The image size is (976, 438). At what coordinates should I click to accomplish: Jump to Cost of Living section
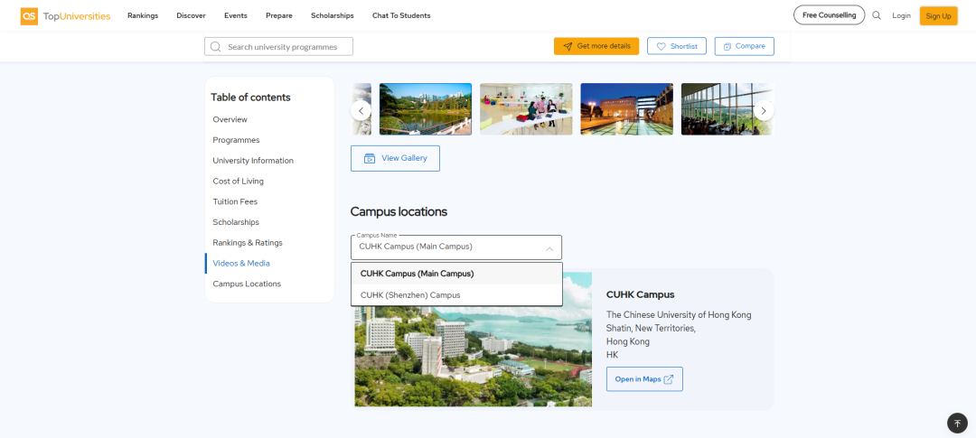(238, 181)
